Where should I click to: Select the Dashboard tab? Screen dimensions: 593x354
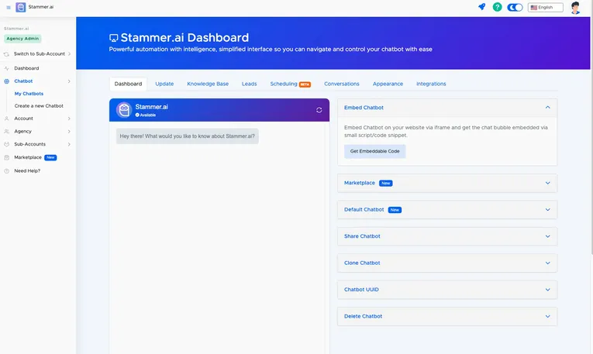pos(128,84)
